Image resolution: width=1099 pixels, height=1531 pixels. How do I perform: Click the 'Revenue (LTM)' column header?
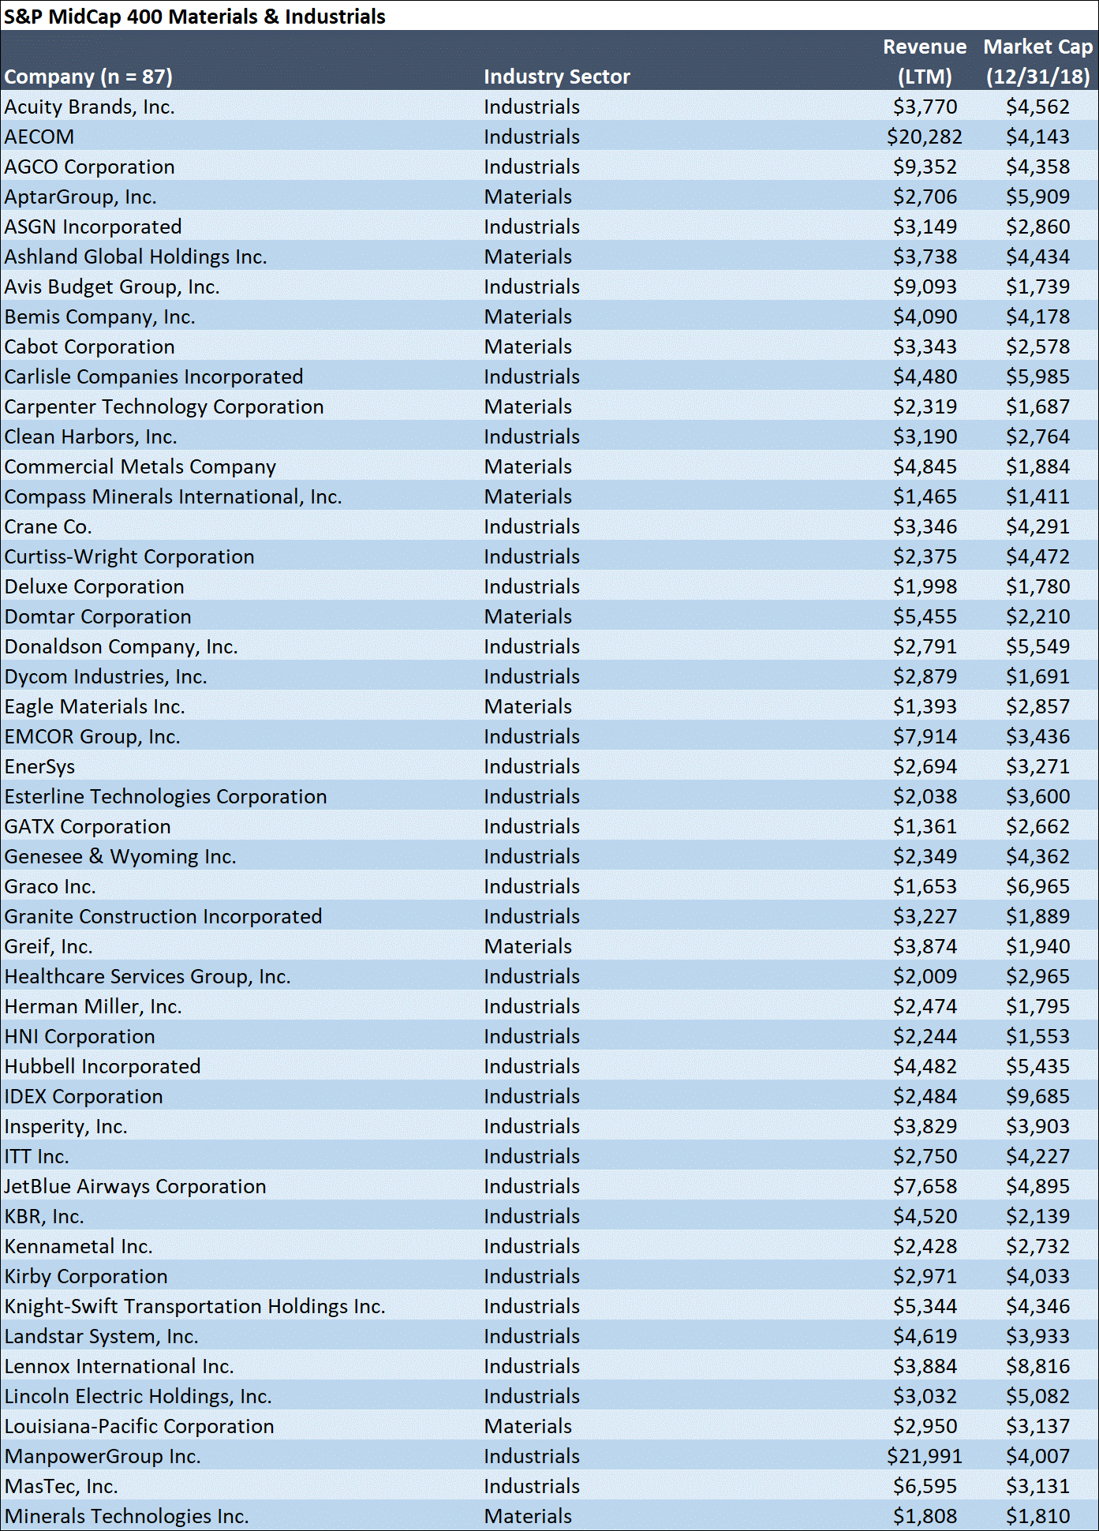[x=925, y=62]
